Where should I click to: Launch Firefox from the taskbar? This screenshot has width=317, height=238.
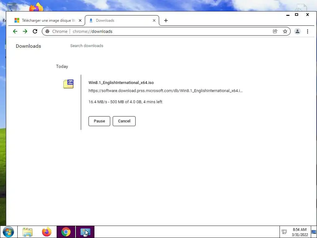click(47, 232)
